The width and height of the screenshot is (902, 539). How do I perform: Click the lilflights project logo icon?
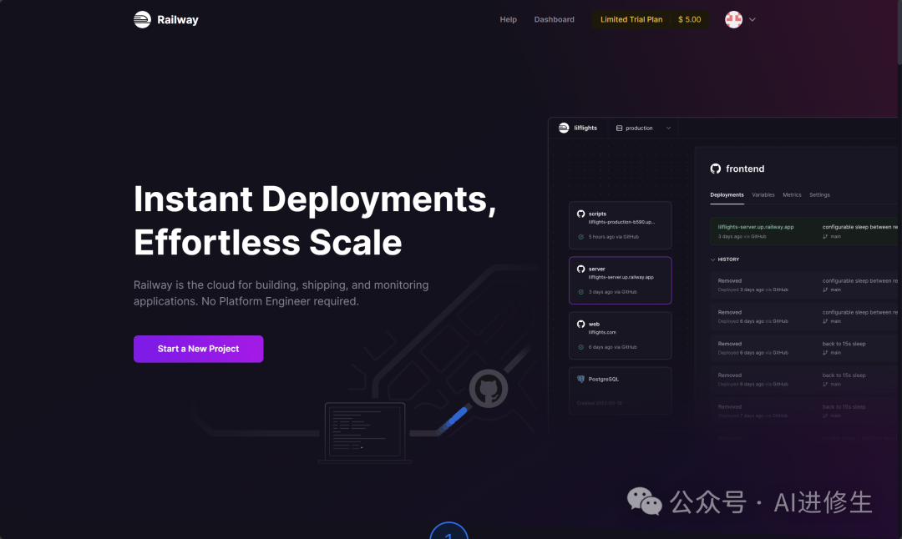pos(564,128)
